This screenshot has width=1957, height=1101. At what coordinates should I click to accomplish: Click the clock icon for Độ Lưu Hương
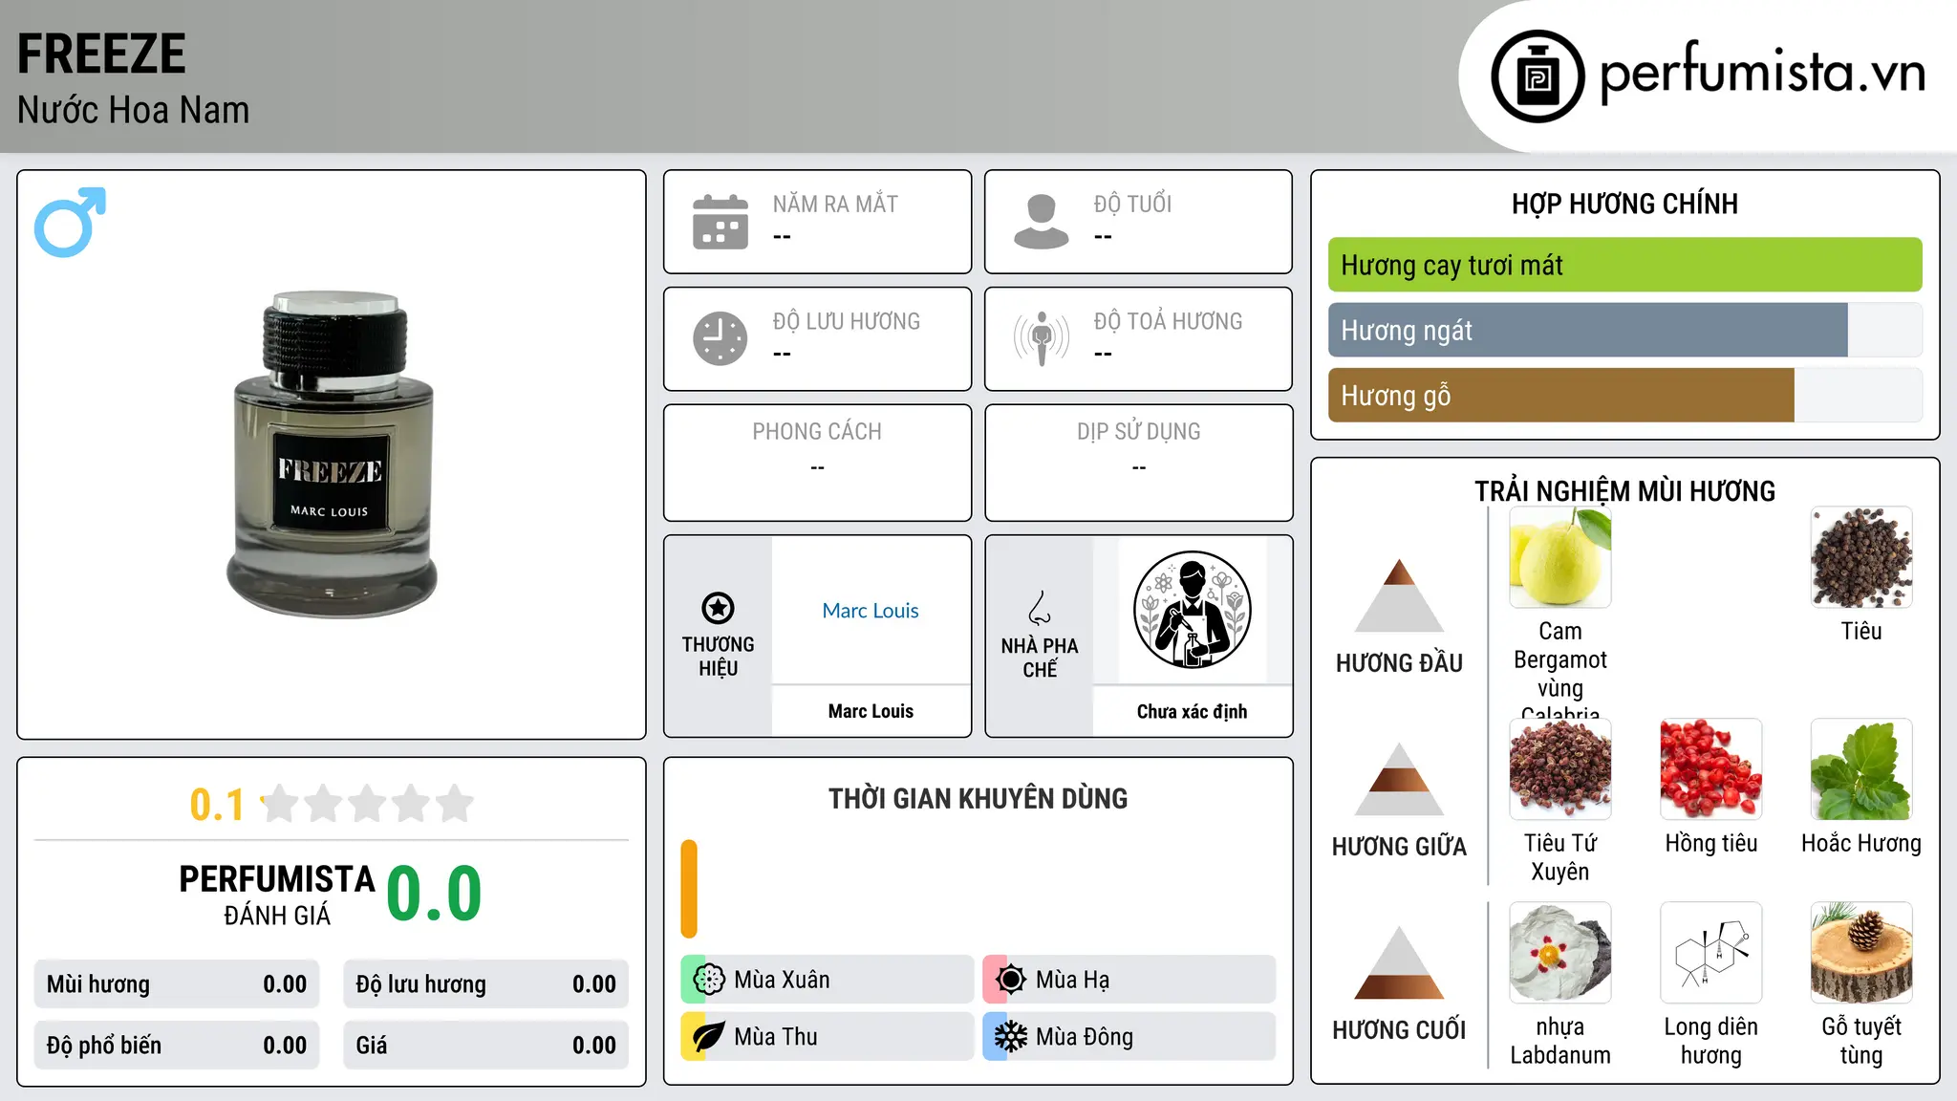(720, 338)
